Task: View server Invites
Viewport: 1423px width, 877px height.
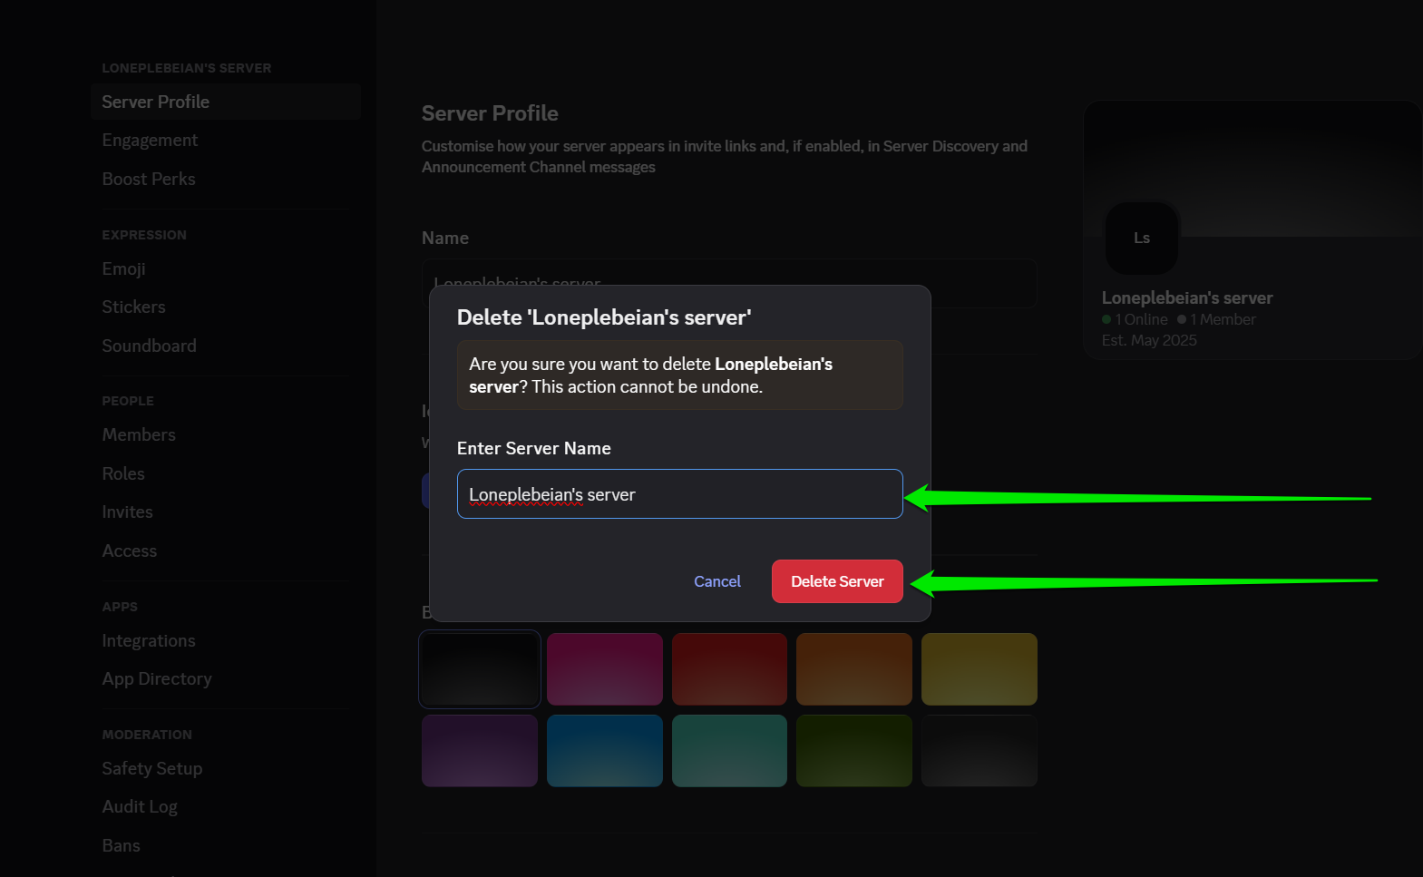Action: (x=128, y=512)
